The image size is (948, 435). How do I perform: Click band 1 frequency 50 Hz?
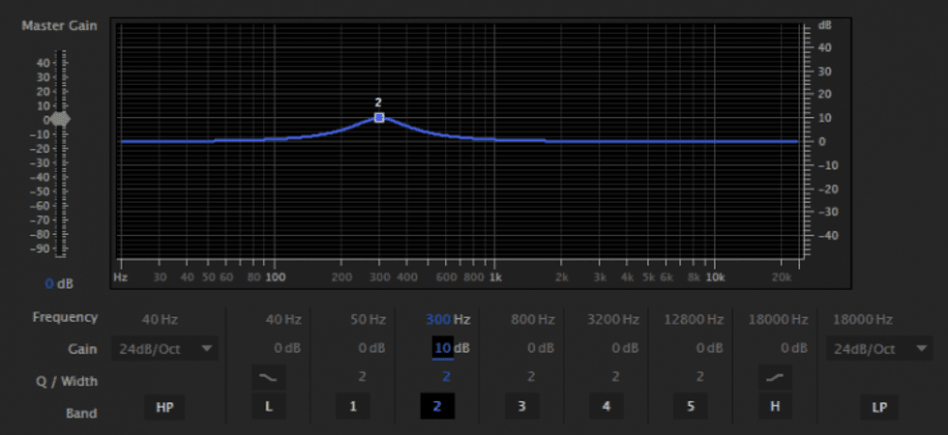[x=368, y=319]
